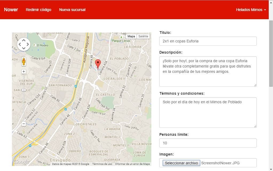Open the Términos de uso map link
The image size is (273, 171).
tap(102, 164)
